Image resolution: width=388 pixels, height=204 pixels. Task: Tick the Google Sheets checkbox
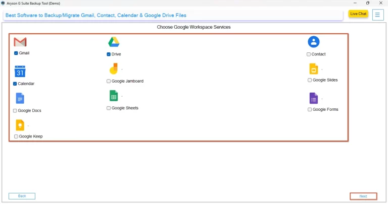(x=109, y=108)
